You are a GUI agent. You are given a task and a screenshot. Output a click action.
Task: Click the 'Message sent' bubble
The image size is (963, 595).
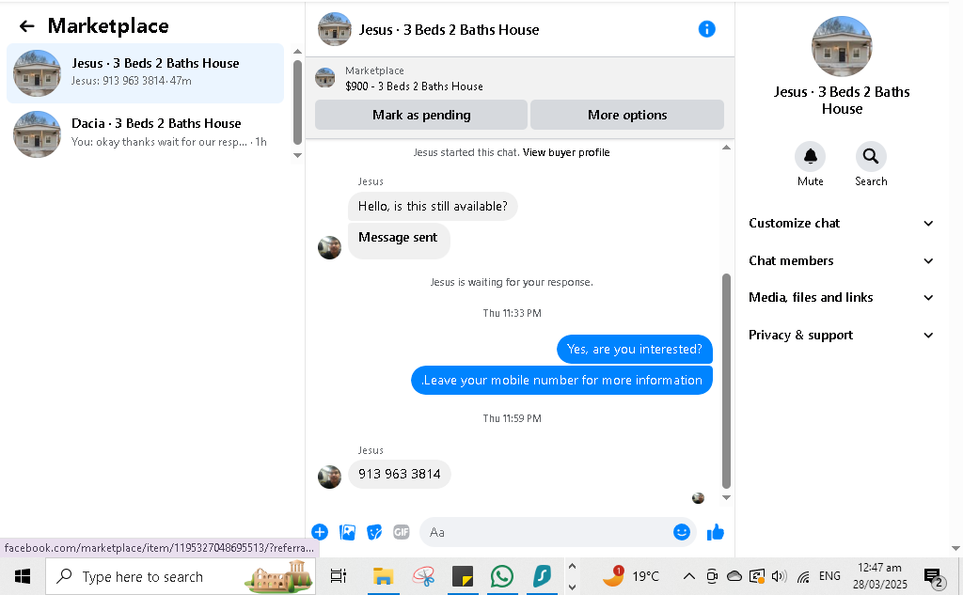[x=399, y=240]
